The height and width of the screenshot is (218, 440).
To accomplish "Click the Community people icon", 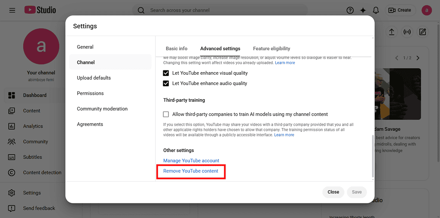I will click(x=12, y=142).
